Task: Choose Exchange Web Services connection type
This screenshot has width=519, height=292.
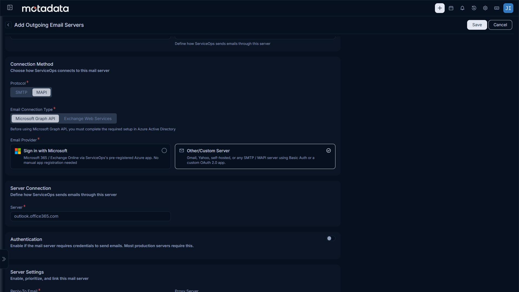Action: [88, 119]
